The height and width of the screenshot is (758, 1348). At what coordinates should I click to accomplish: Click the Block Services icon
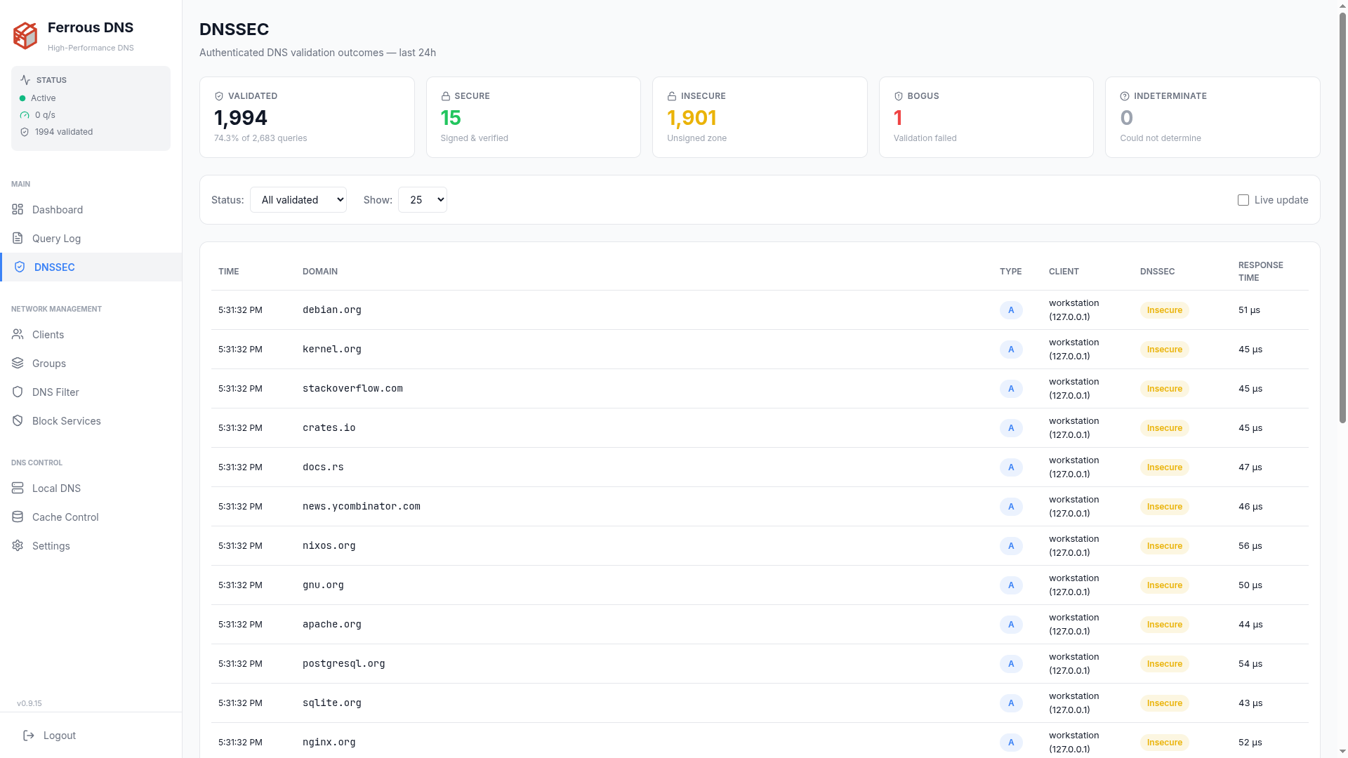tap(18, 421)
